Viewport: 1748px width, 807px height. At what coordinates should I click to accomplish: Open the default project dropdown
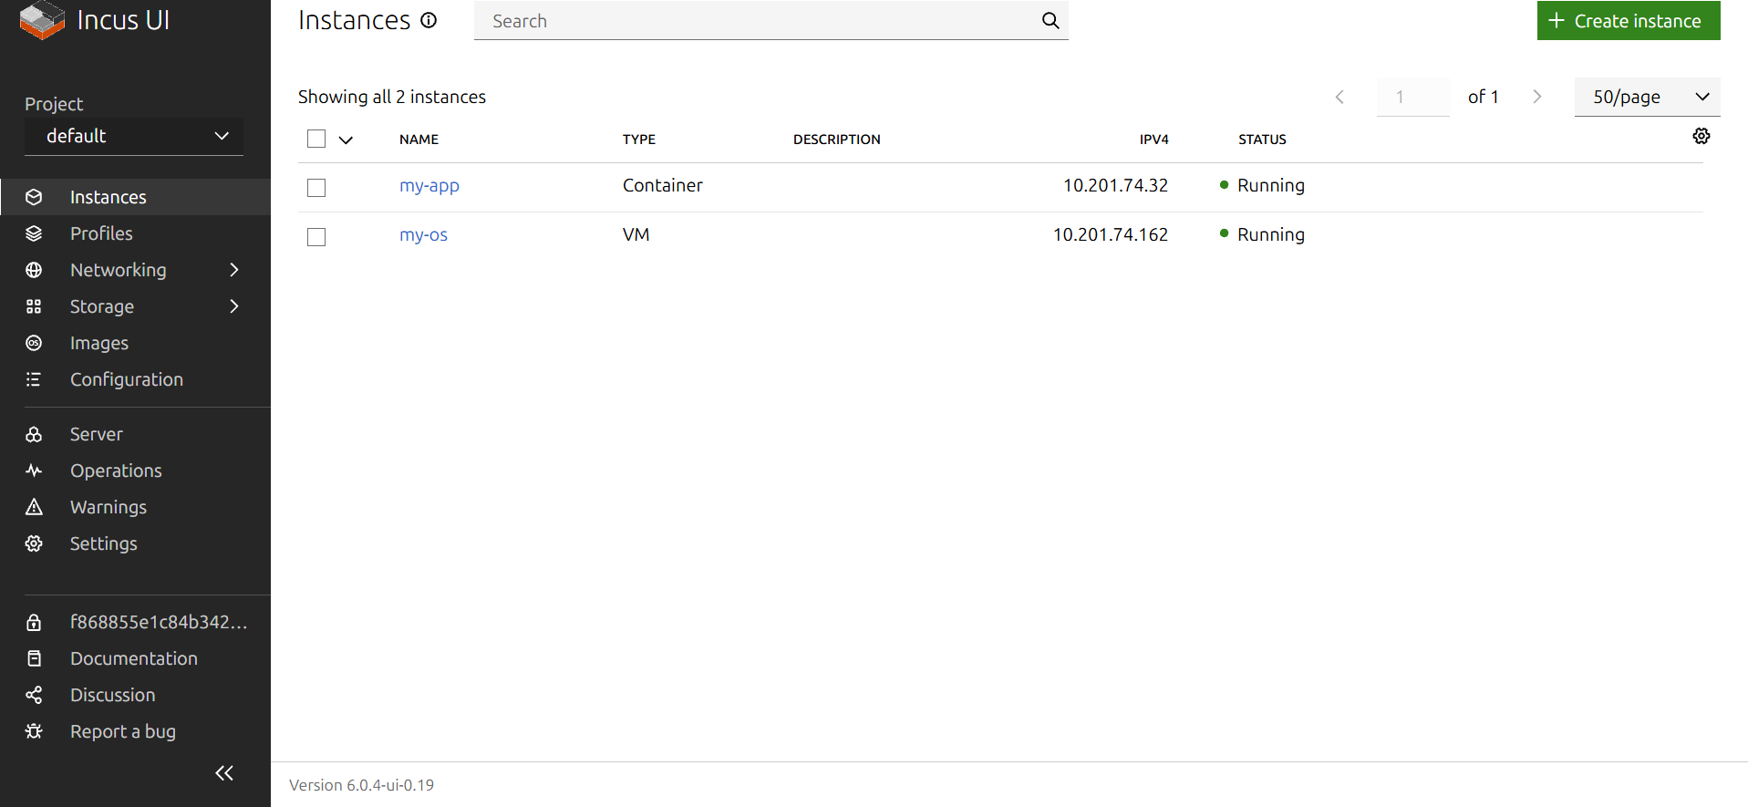coord(134,136)
